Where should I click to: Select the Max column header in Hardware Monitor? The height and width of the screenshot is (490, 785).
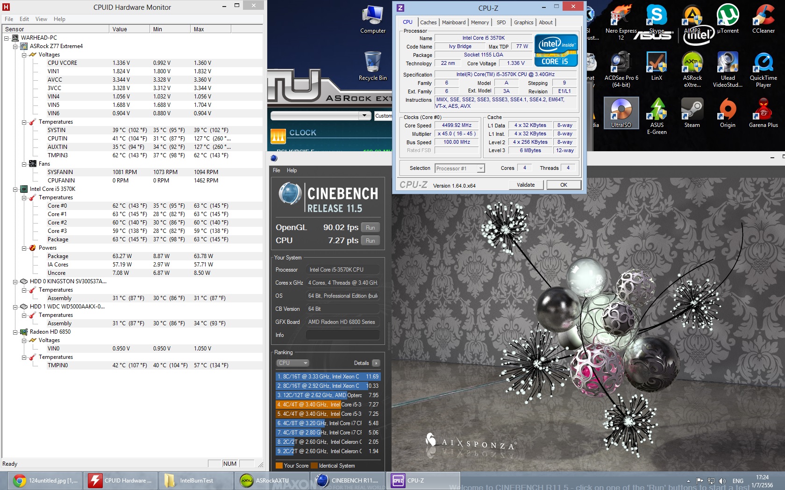click(x=211, y=29)
